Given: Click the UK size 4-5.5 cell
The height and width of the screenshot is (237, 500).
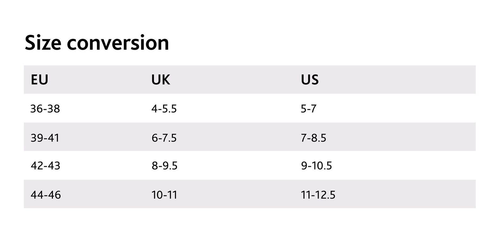Looking at the screenshot, I should click(164, 109).
